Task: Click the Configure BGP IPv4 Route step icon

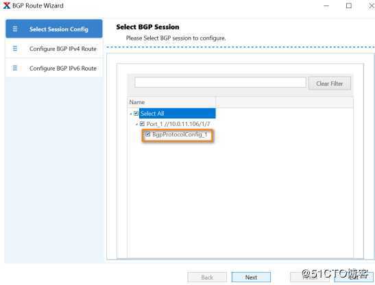Action: [15, 49]
